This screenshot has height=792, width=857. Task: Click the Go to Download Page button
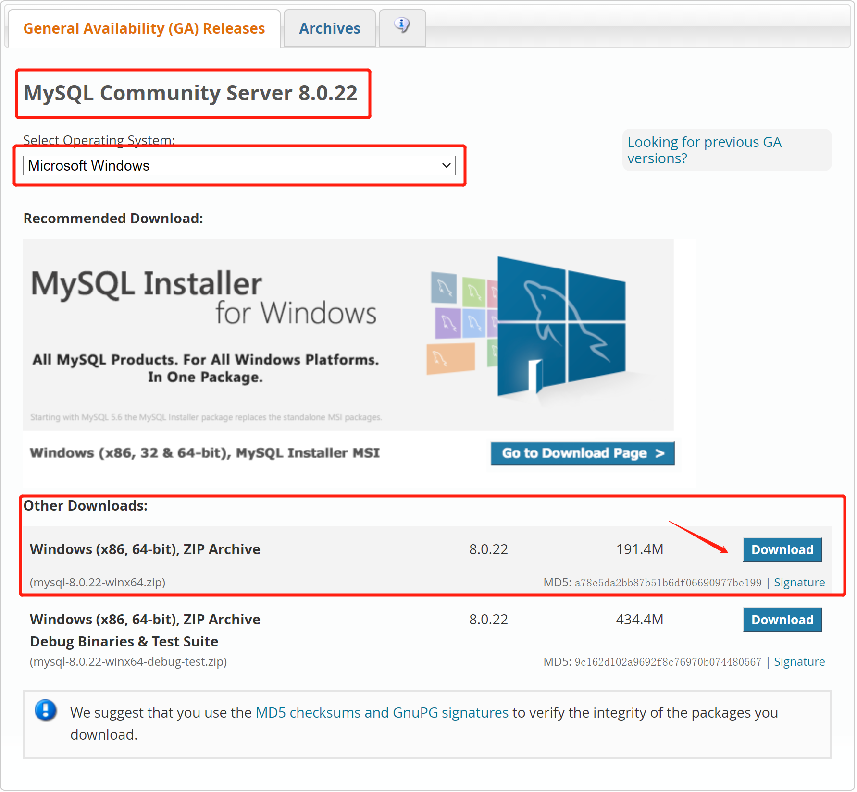583,453
